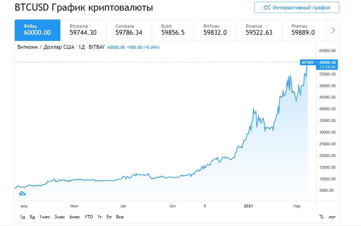
Task: Enable logarithmic scale via лог control
Action: tap(332, 216)
